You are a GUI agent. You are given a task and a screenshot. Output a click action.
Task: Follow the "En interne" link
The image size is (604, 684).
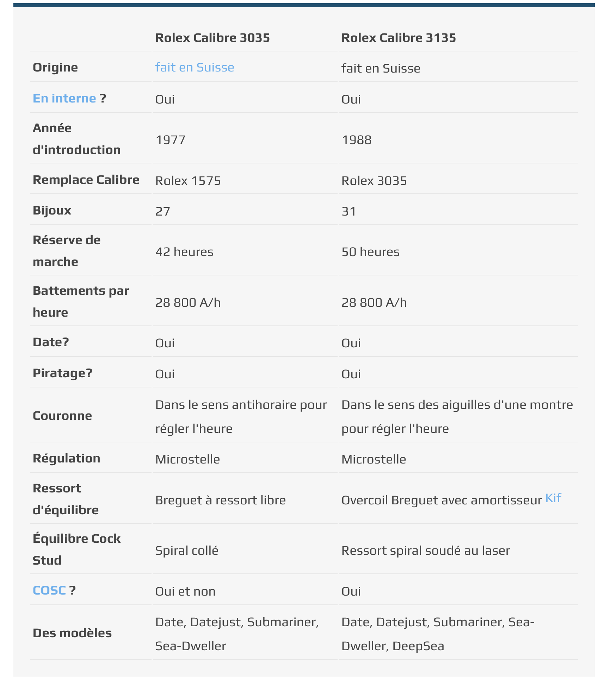64,98
